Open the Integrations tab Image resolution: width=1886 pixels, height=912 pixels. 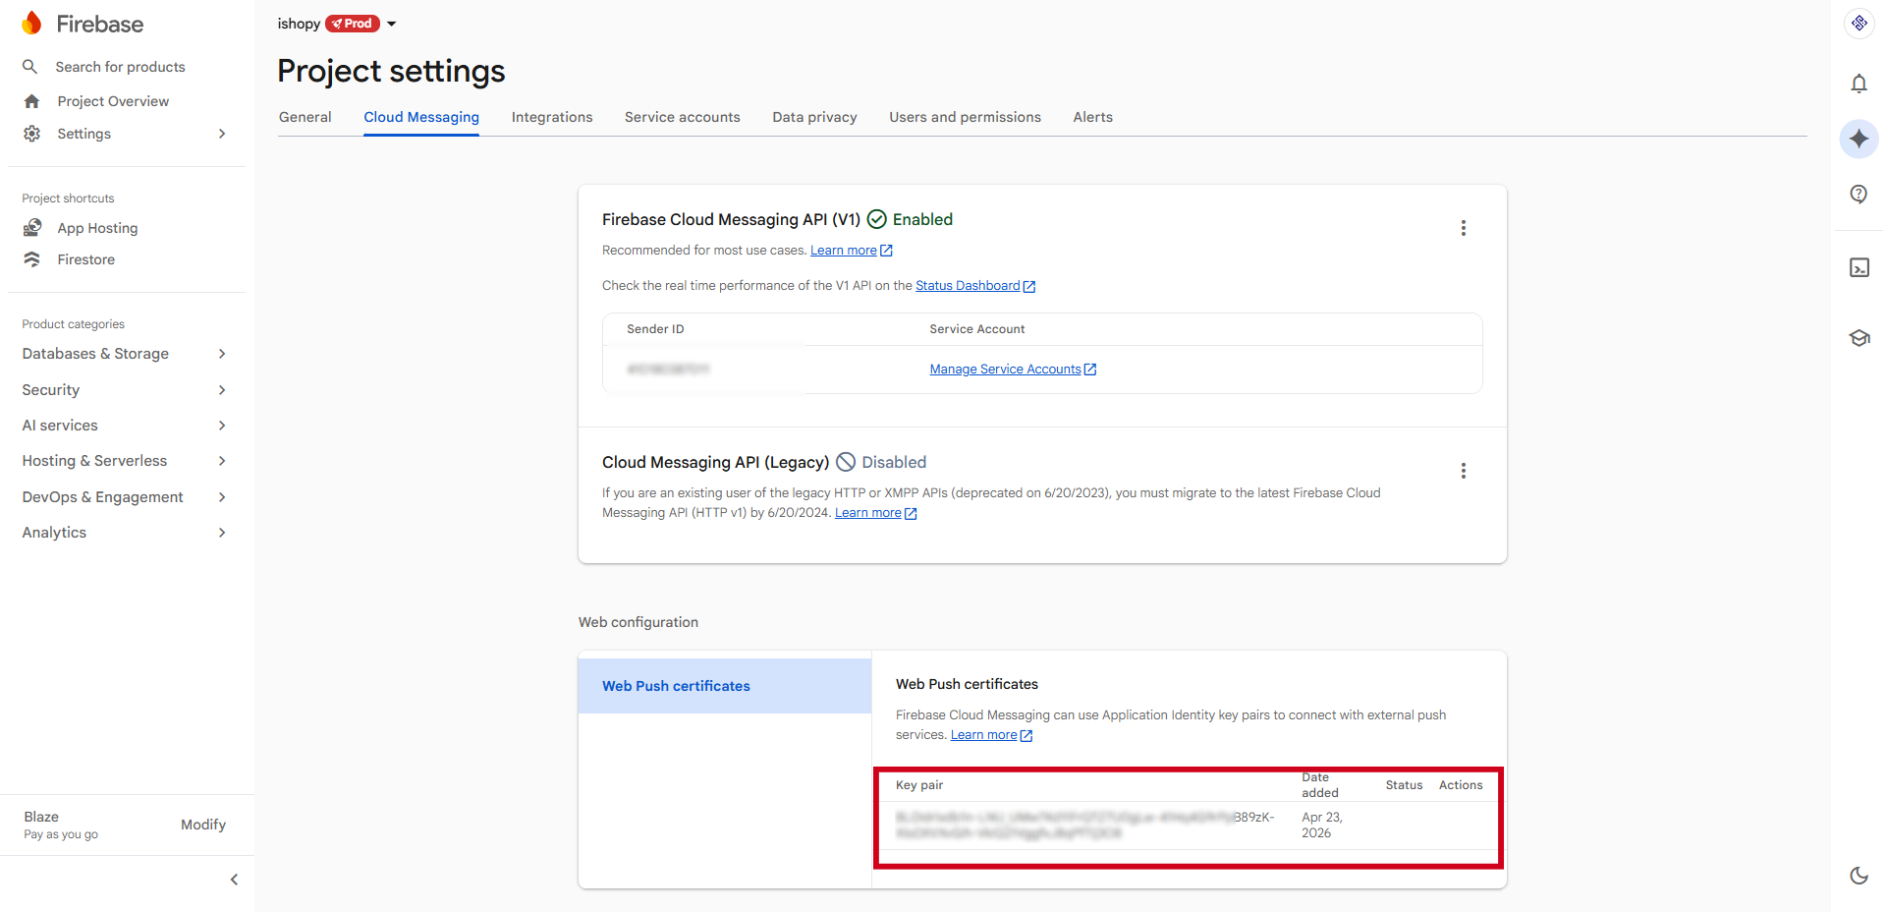(x=552, y=117)
